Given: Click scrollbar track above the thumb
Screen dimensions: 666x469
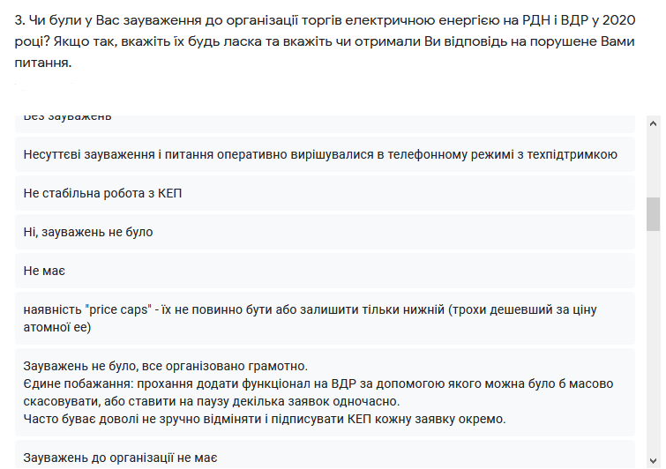Looking at the screenshot, I should (x=654, y=164).
